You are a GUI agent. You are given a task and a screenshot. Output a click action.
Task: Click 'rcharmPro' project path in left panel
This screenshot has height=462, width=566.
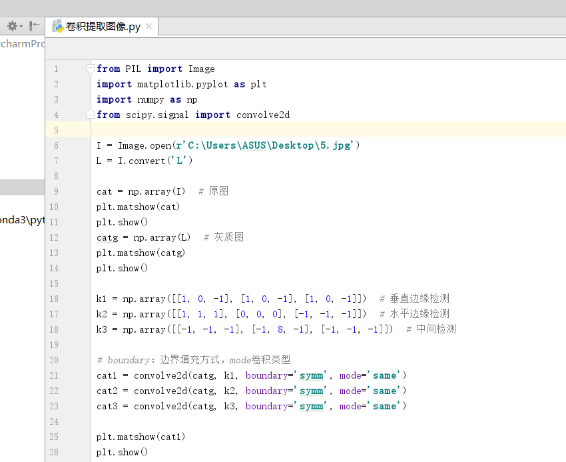coord(23,44)
